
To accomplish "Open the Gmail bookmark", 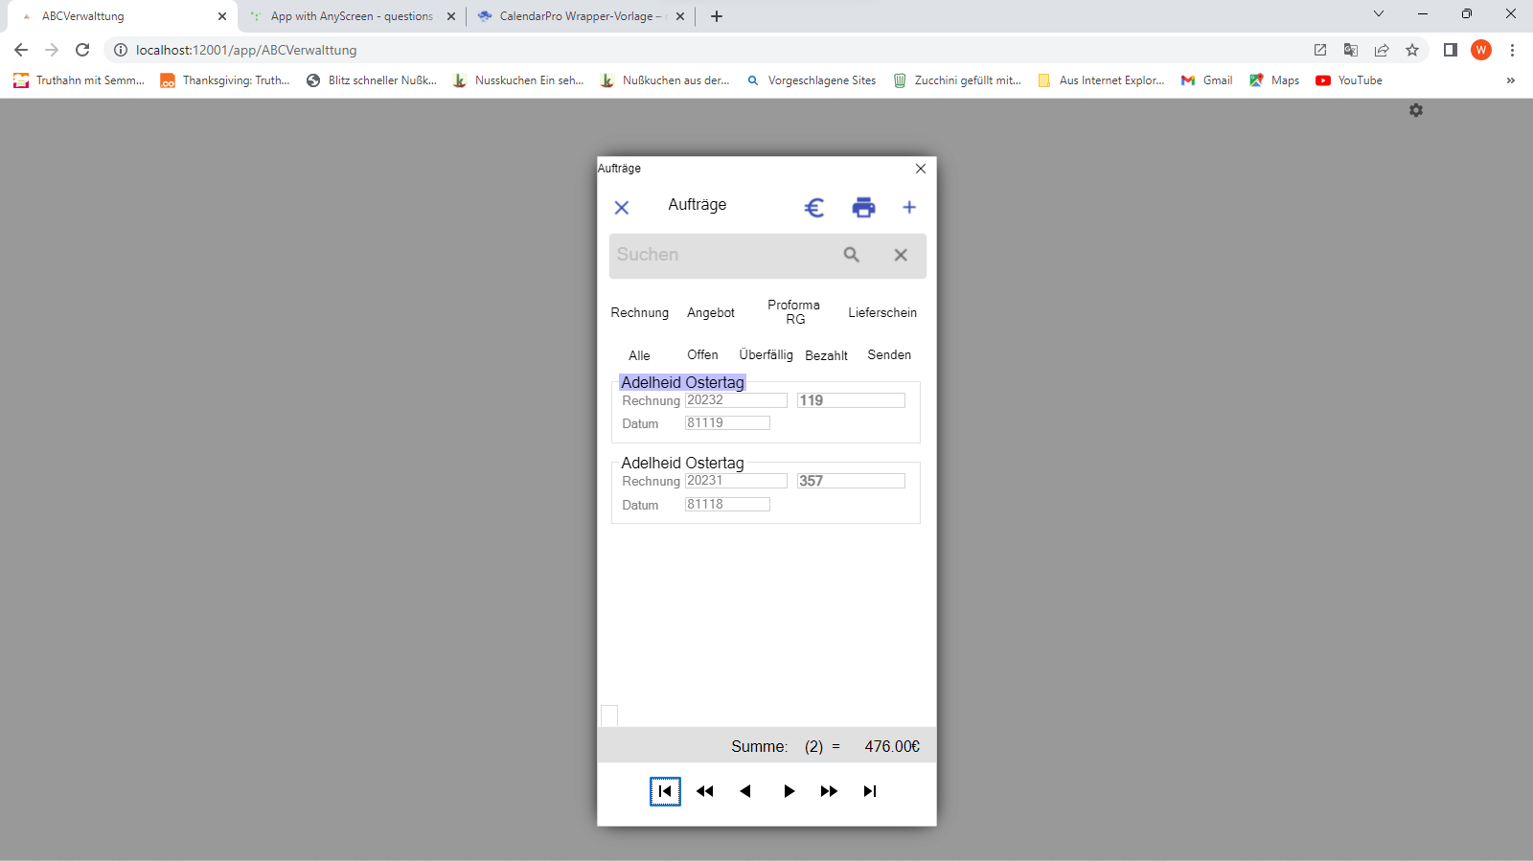I will [1207, 80].
